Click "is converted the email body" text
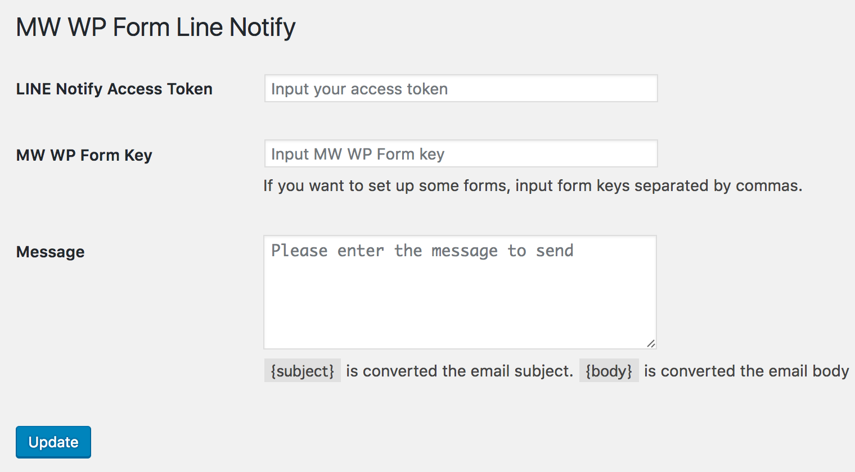 [746, 371]
